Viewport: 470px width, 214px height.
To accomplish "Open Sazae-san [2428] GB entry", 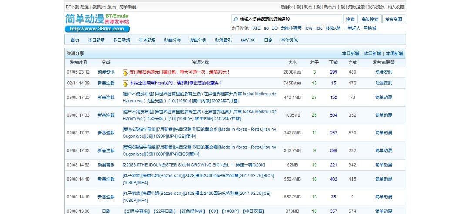I will (196, 197).
